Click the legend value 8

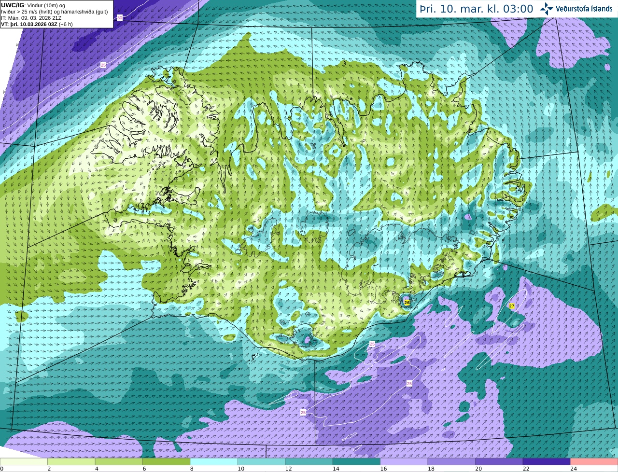(192, 469)
